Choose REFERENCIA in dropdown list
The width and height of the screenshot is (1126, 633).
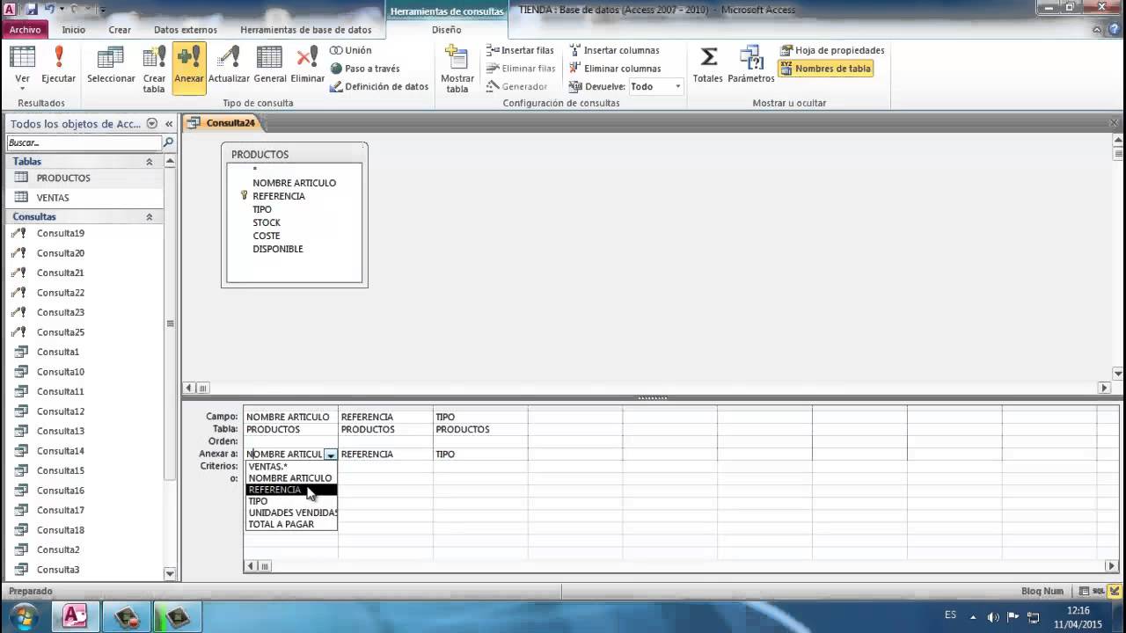point(291,490)
